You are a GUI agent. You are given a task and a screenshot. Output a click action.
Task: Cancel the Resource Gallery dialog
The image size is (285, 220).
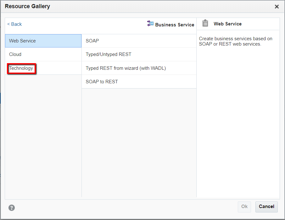coord(266,206)
